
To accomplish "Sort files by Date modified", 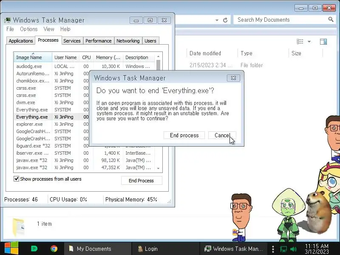I will point(212,54).
